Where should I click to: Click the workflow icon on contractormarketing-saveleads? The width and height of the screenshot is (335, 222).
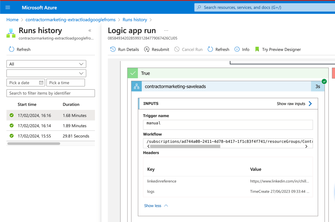137,86
